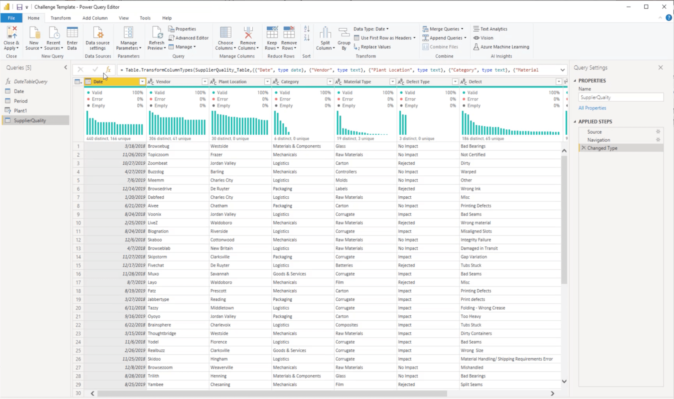This screenshot has height=399, width=674.
Task: Open the Date column filter dropdown
Action: pyautogui.click(x=142, y=82)
